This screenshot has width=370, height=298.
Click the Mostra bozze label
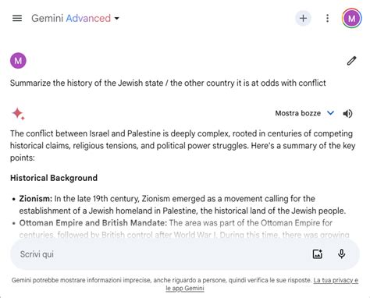point(298,113)
